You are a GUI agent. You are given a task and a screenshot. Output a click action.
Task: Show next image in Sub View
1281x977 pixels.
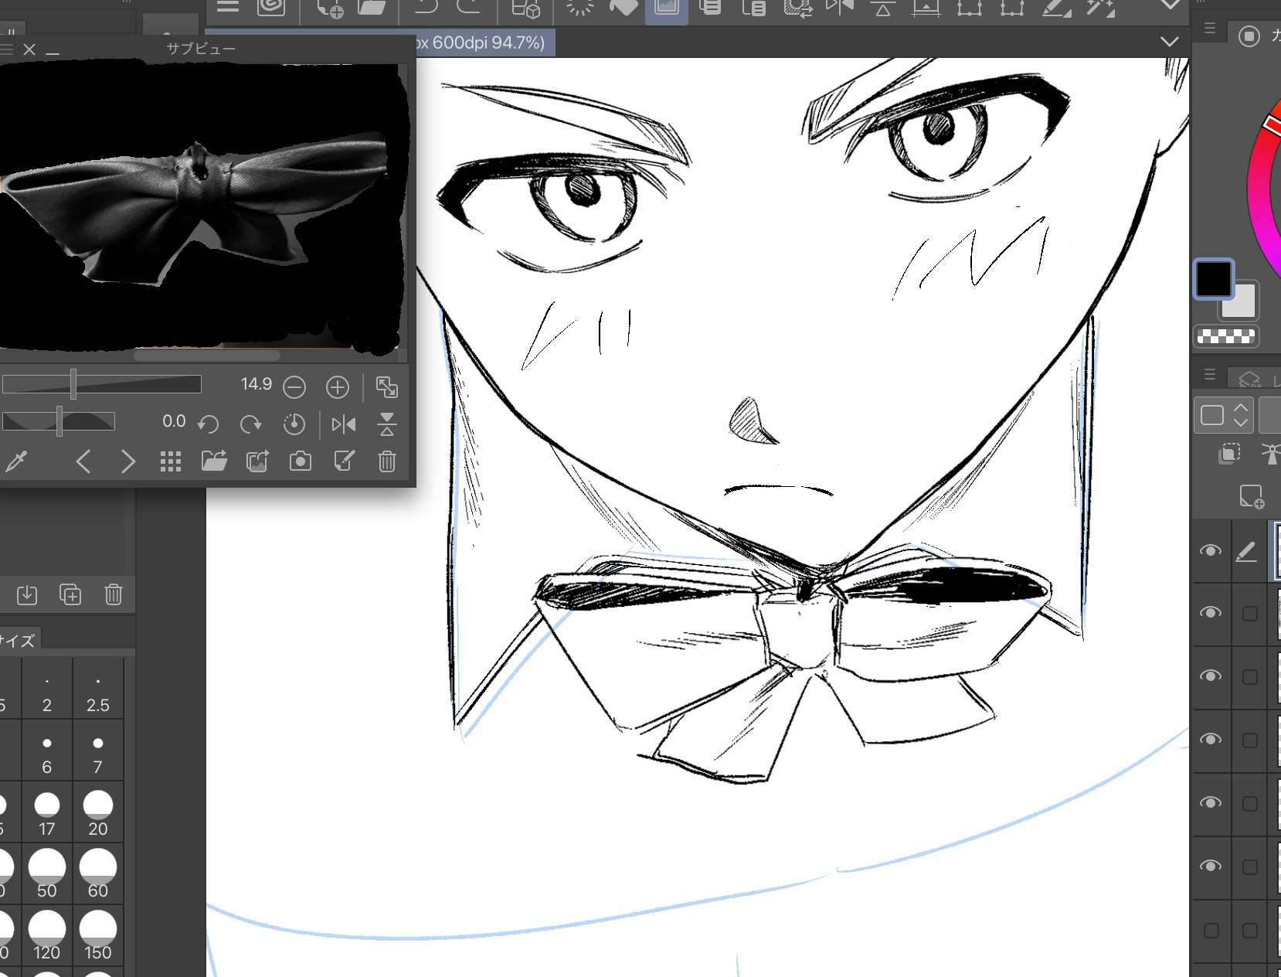tap(128, 461)
